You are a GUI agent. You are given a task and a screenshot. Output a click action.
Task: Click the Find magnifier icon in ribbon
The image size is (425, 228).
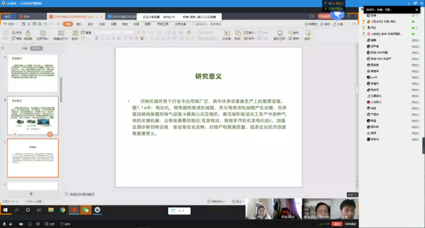click(290, 32)
